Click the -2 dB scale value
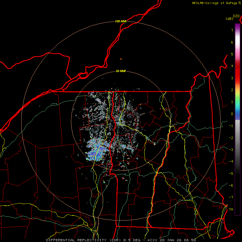The image size is (242, 242). click(231, 138)
